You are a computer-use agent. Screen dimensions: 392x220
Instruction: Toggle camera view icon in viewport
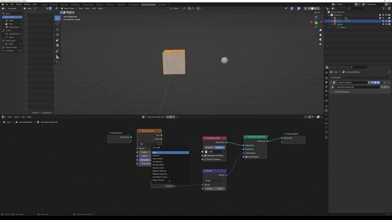pos(320,39)
